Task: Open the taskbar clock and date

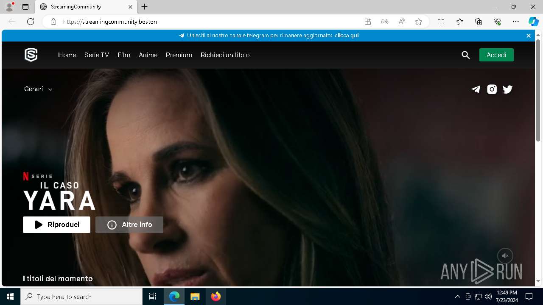Action: click(x=507, y=297)
